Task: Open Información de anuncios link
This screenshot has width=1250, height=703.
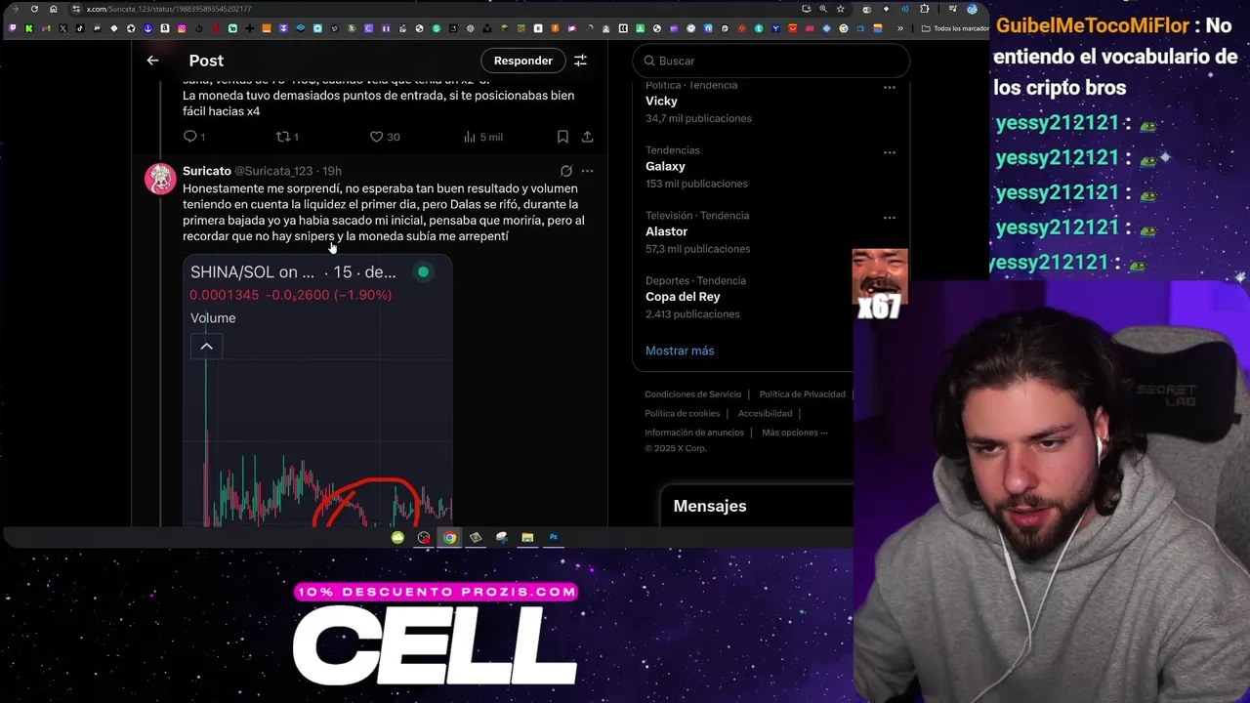Action: pyautogui.click(x=694, y=433)
